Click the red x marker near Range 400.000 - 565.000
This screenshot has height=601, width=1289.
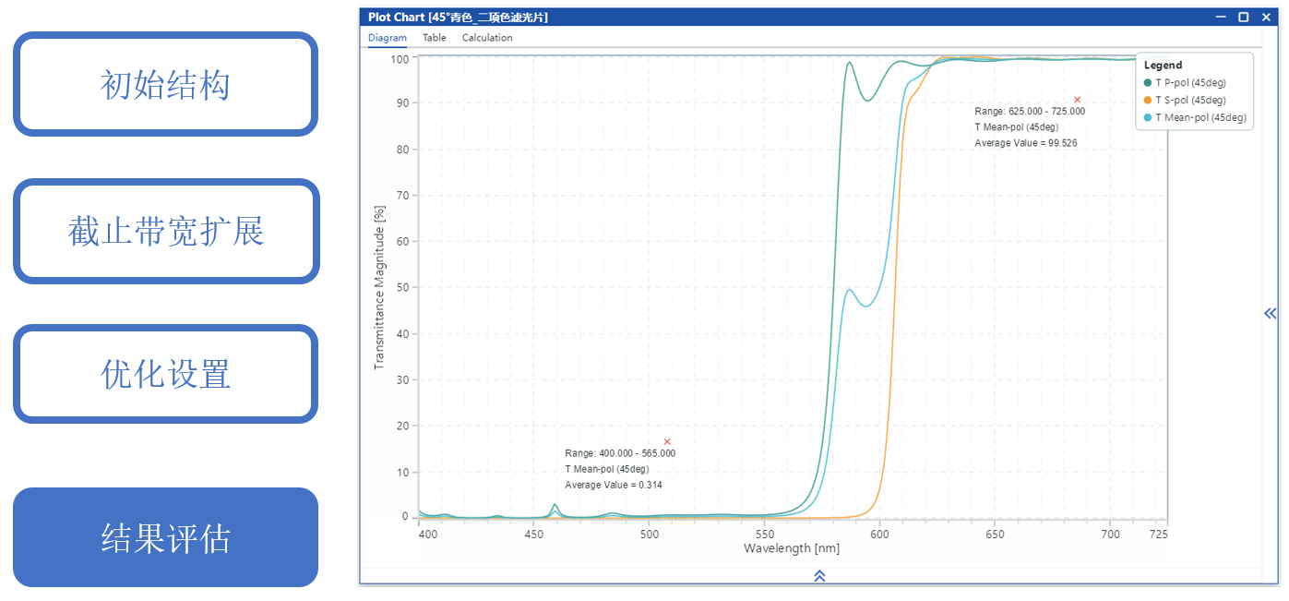tap(667, 442)
